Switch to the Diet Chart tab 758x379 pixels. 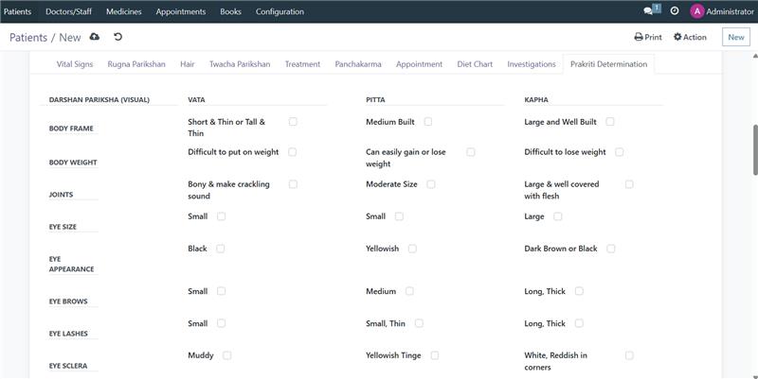[x=475, y=64]
